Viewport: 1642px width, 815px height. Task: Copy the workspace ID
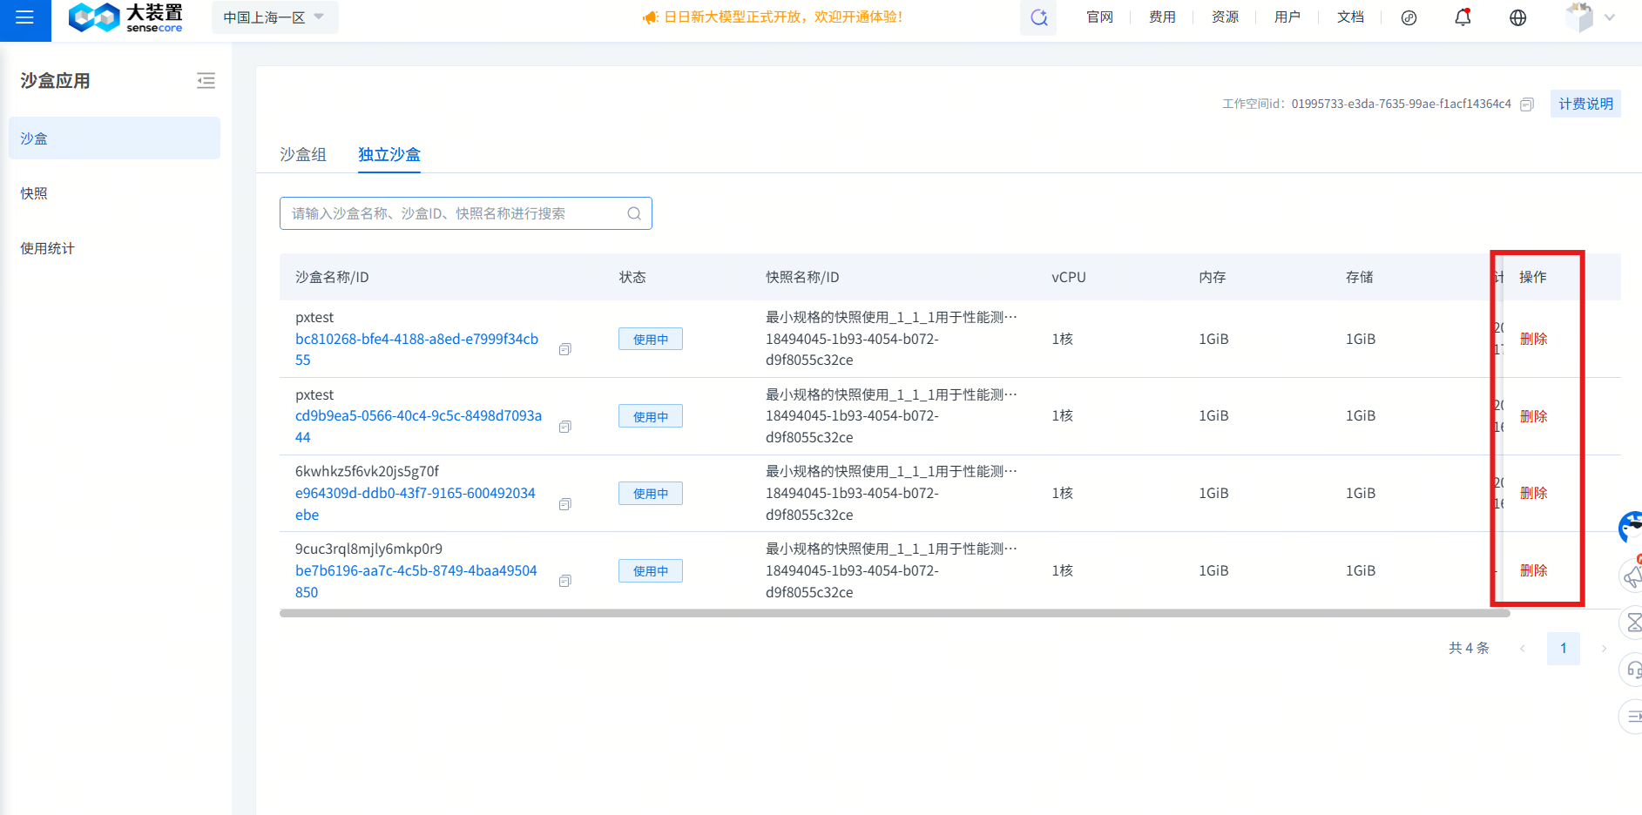pos(1526,104)
